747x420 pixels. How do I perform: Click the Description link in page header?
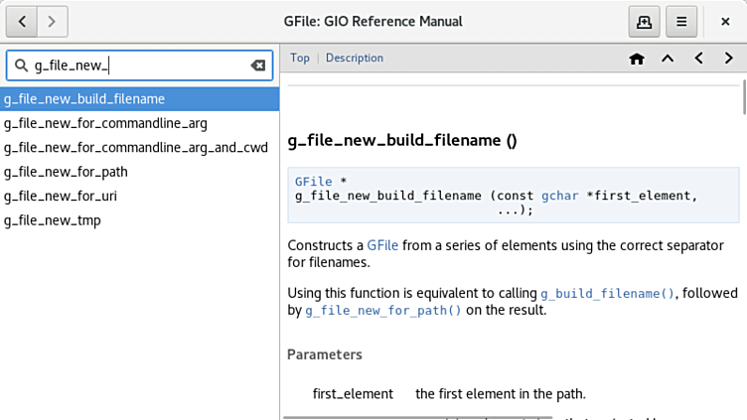click(354, 58)
